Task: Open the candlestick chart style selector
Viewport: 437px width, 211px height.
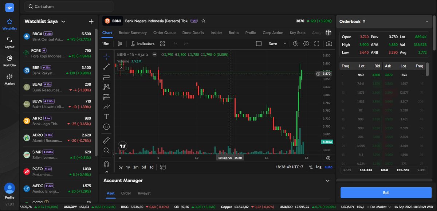Action: pos(120,44)
